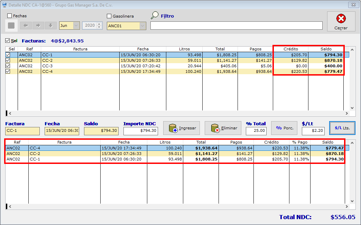Increase the 2020 year spinner
361x225 pixels.
pyautogui.click(x=99, y=24)
